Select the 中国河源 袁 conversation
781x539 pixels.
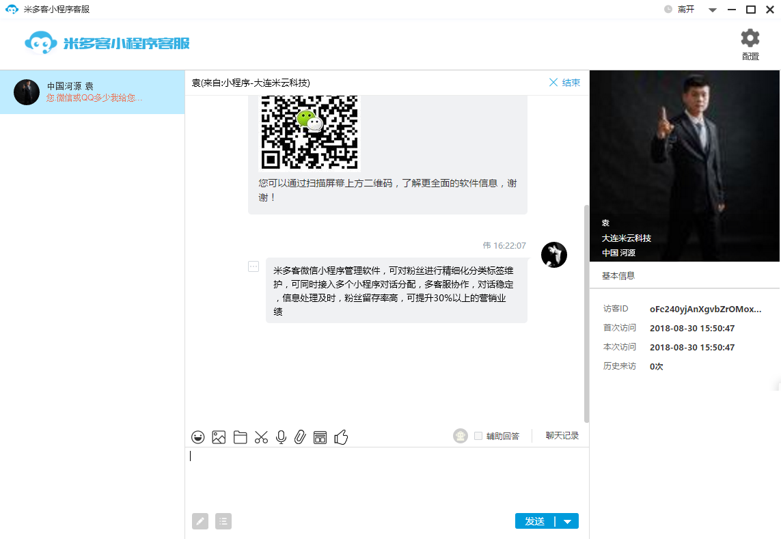92,92
